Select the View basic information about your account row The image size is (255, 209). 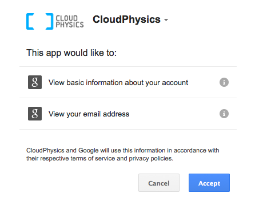[x=128, y=82]
